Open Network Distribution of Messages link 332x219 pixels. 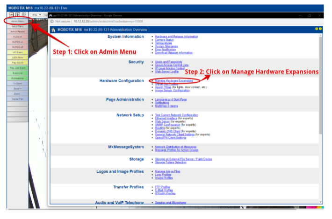click(x=175, y=147)
